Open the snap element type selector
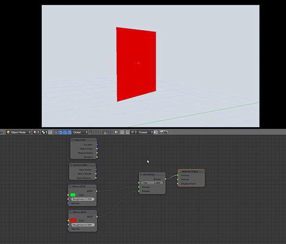 [134, 132]
